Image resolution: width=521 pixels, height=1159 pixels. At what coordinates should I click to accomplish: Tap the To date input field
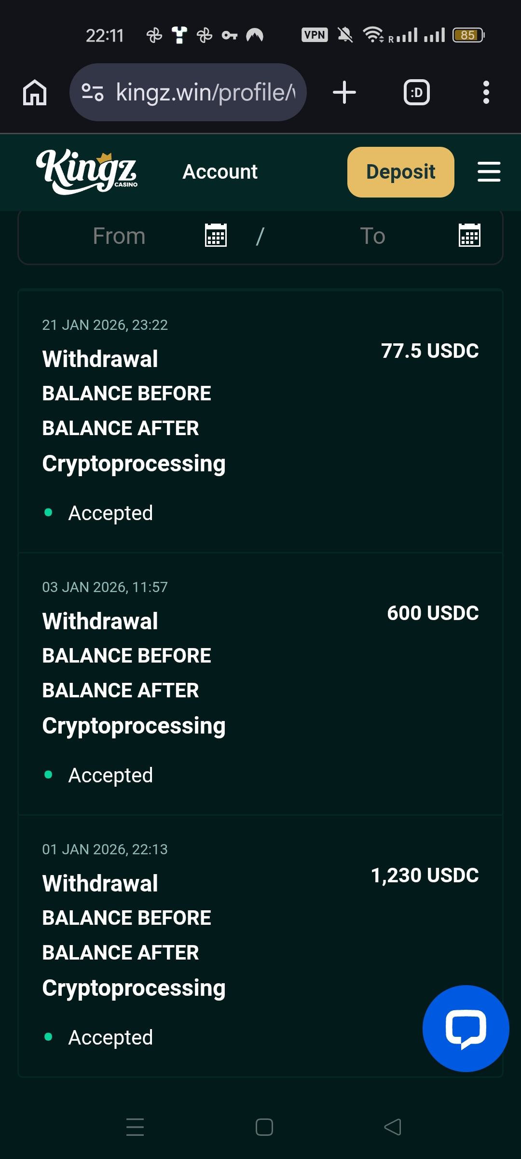pyautogui.click(x=372, y=236)
